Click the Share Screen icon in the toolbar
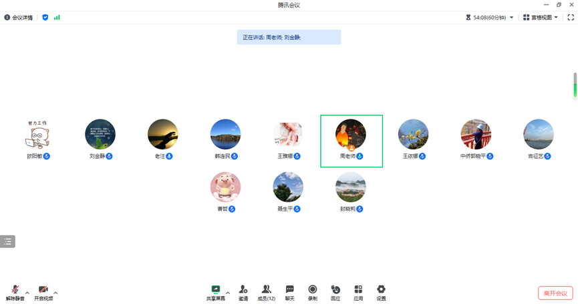This screenshot has height=304, width=578. tap(216, 289)
